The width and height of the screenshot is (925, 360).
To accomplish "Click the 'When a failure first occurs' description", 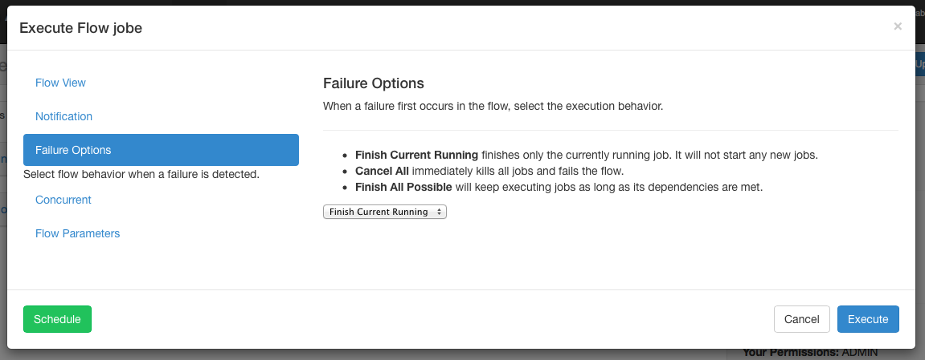I will pyautogui.click(x=493, y=106).
